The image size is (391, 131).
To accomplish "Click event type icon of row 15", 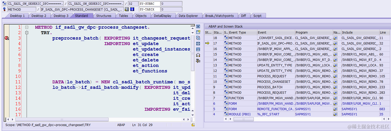I will tap(226, 54).
